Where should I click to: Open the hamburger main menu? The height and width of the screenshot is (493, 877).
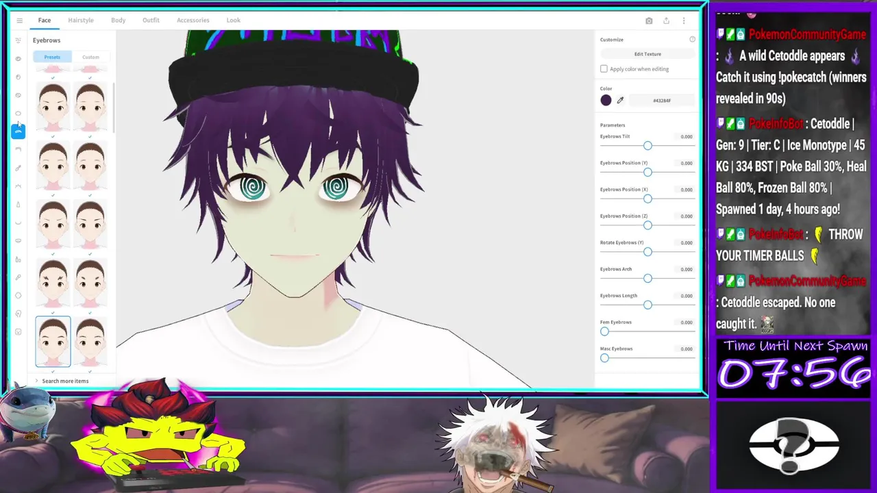19,21
